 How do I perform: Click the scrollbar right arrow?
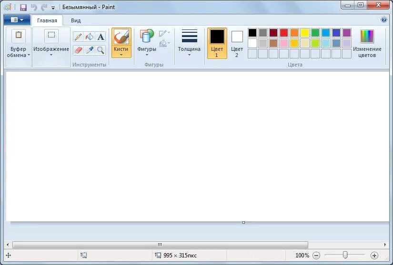click(385, 245)
